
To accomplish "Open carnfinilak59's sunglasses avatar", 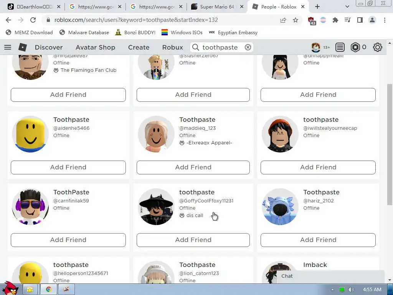I will [x=30, y=207].
